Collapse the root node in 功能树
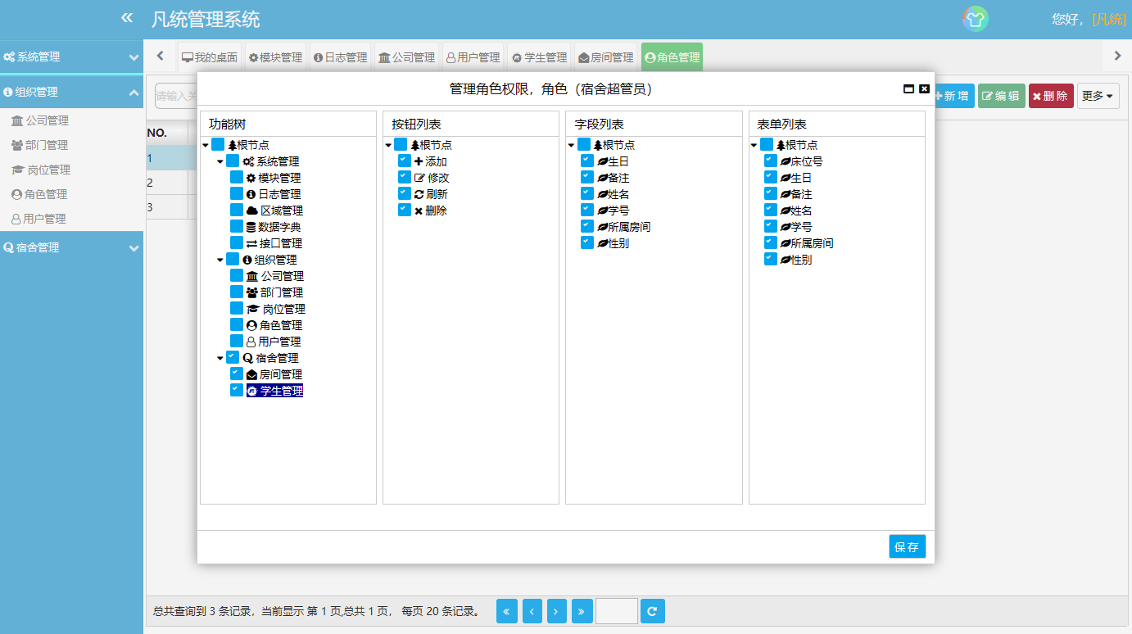Image resolution: width=1132 pixels, height=634 pixels. point(206,145)
